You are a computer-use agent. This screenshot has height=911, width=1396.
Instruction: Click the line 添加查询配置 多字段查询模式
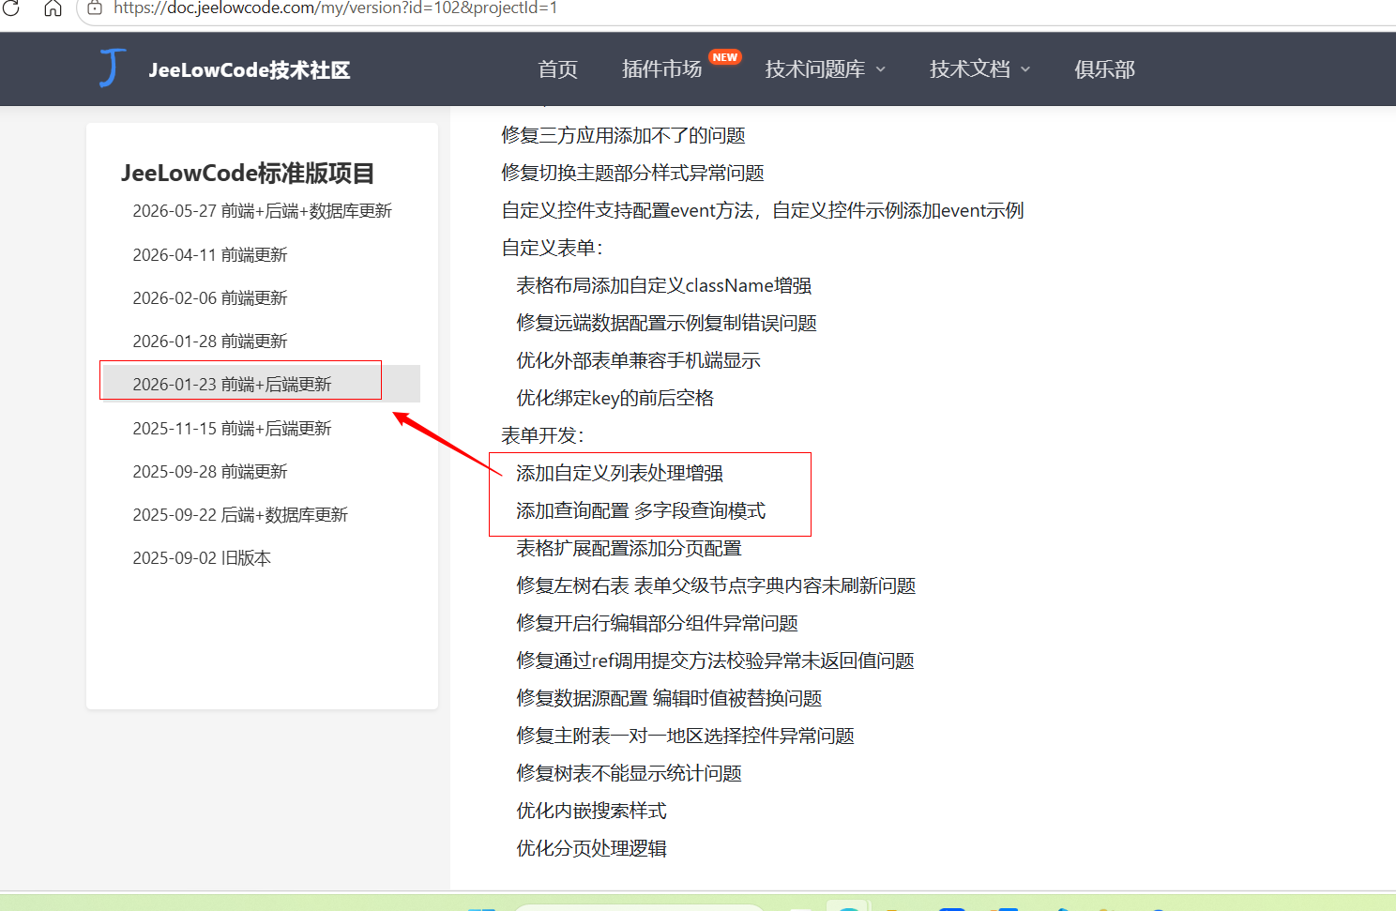click(x=641, y=511)
